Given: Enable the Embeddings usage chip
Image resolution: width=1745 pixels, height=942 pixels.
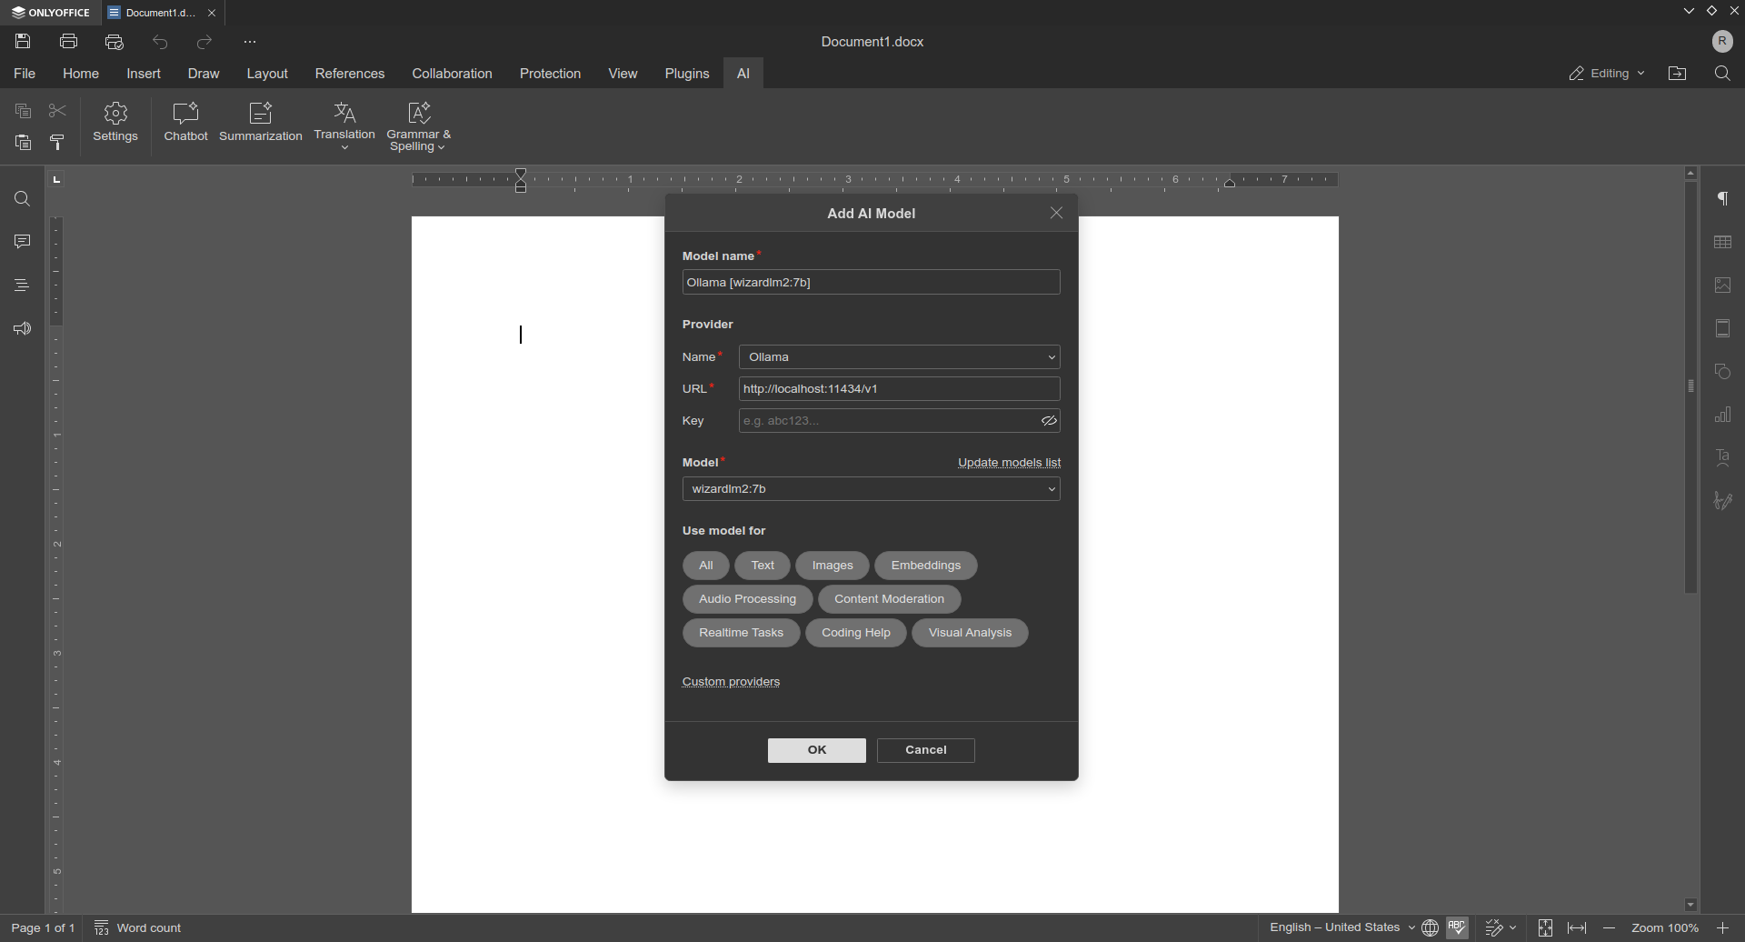Looking at the screenshot, I should tap(925, 566).
